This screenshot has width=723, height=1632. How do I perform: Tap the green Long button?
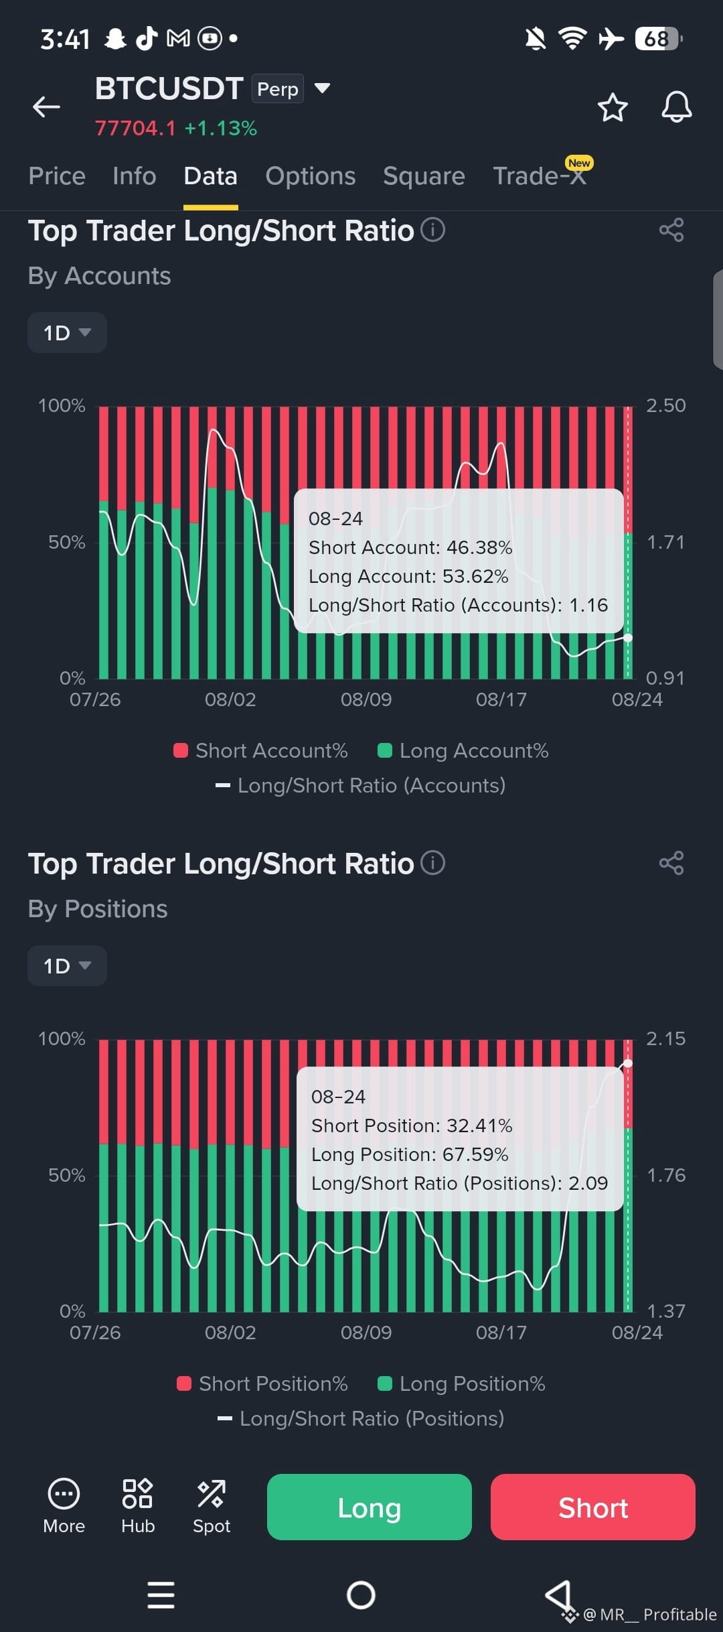point(370,1507)
